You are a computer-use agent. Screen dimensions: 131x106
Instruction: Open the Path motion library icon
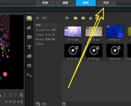[29, 75]
